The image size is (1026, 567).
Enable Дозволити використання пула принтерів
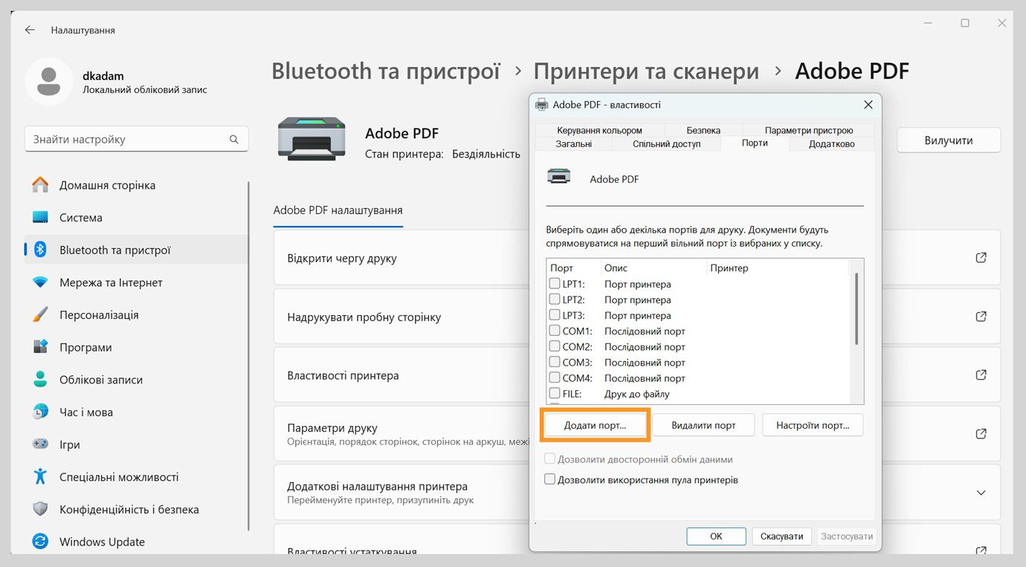(549, 479)
